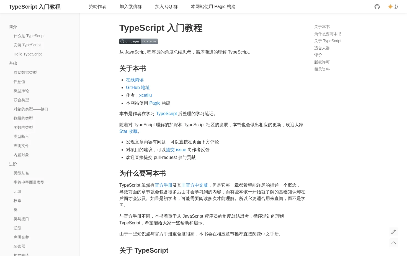Open 枚举 chapter in sidebar
The image size is (407, 256).
17,201
